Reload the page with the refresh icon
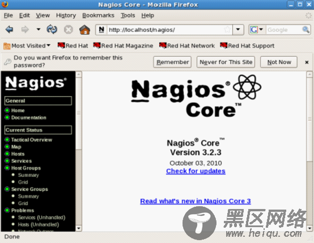Viewport: 314px width, 243px height. pos(52,29)
